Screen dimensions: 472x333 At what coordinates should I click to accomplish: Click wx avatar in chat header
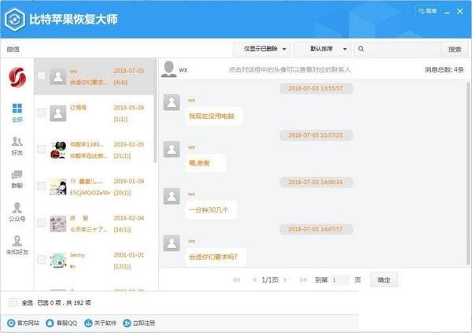click(x=168, y=69)
